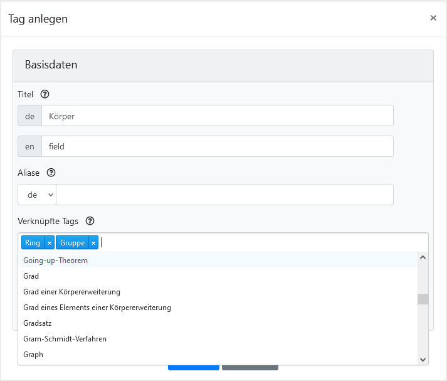Image resolution: width=447 pixels, height=381 pixels.
Task: Click the help icon beside Verknüpfte Tags
Action: (90, 221)
